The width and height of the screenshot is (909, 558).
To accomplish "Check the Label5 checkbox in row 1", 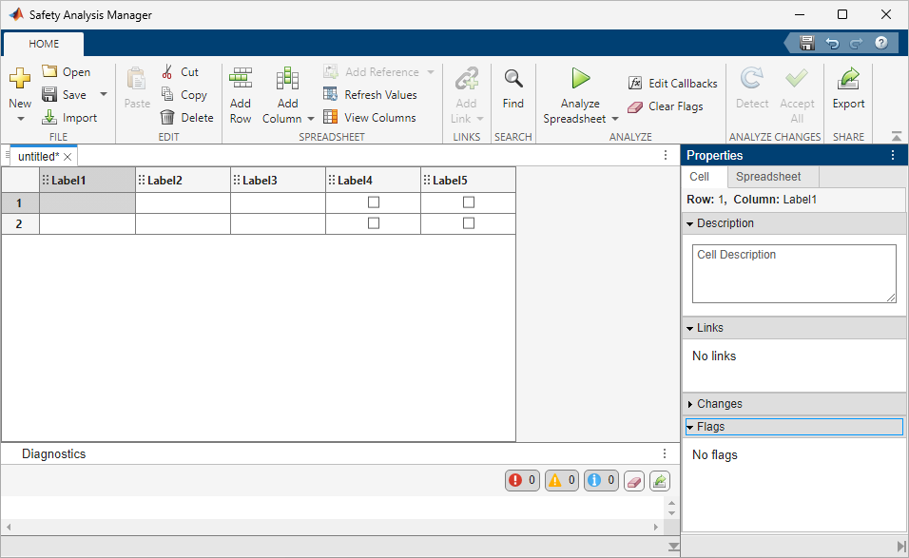I will (469, 202).
